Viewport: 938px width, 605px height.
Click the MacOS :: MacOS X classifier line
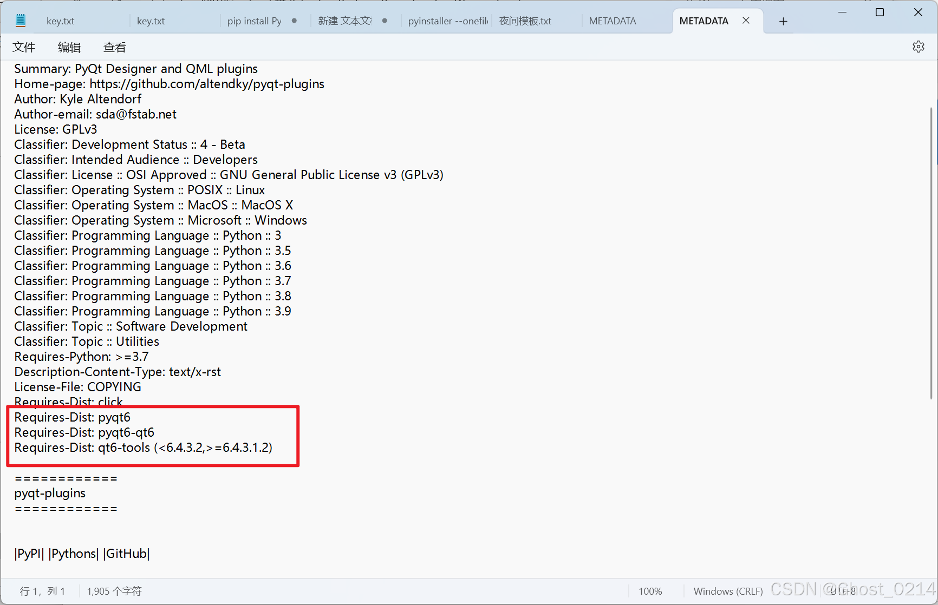(154, 205)
